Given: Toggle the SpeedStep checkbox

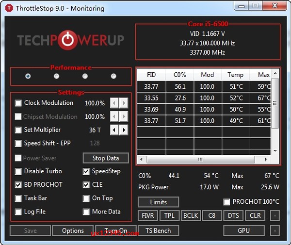Looking at the screenshot, I should point(86,171).
